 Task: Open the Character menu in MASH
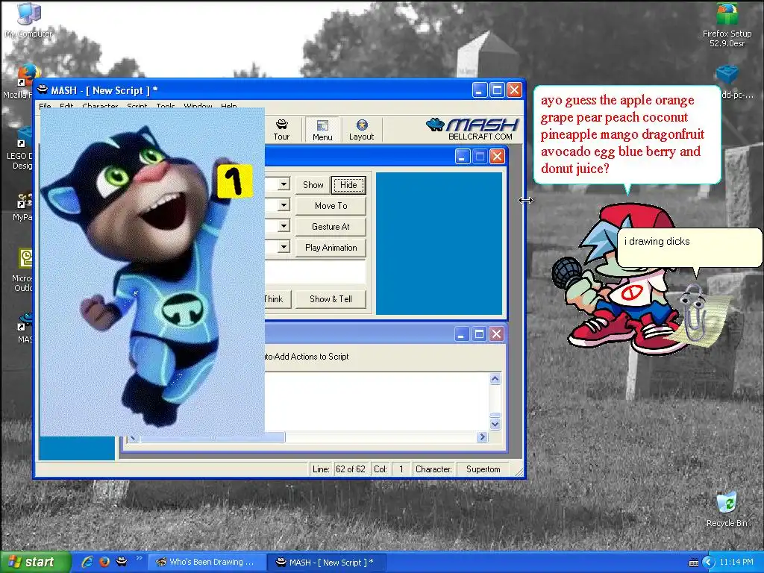pyautogui.click(x=100, y=106)
